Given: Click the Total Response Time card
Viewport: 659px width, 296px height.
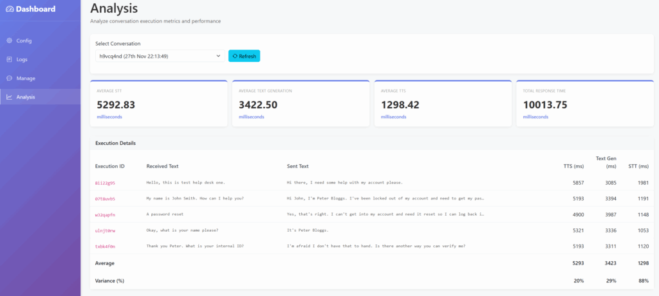Looking at the screenshot, I should [x=584, y=104].
